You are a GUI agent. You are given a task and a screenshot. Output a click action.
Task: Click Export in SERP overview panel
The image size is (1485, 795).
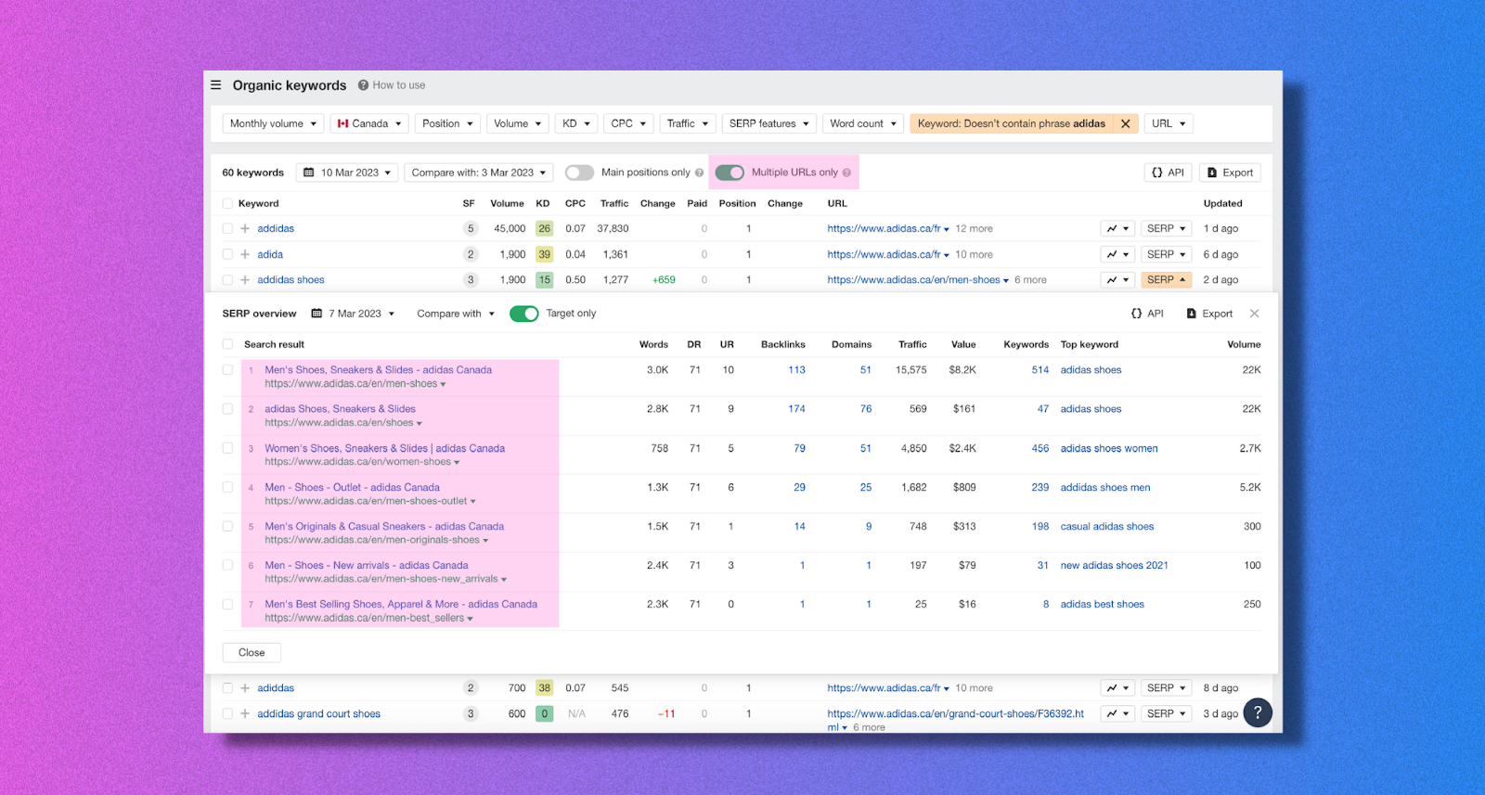1209,314
